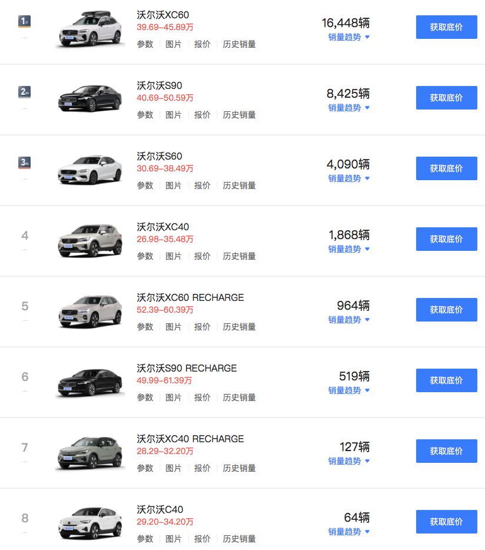The width and height of the screenshot is (485, 550).
Task: Open 历史销量 for XC60 RECHARGE
Action: pyautogui.click(x=239, y=327)
